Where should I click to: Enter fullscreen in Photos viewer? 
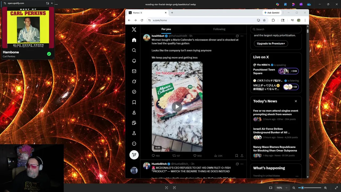(336, 188)
